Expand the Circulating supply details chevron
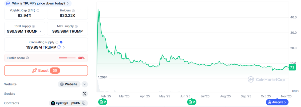Image resolution: width=301 pixels, height=107 pixels. [x=64, y=47]
